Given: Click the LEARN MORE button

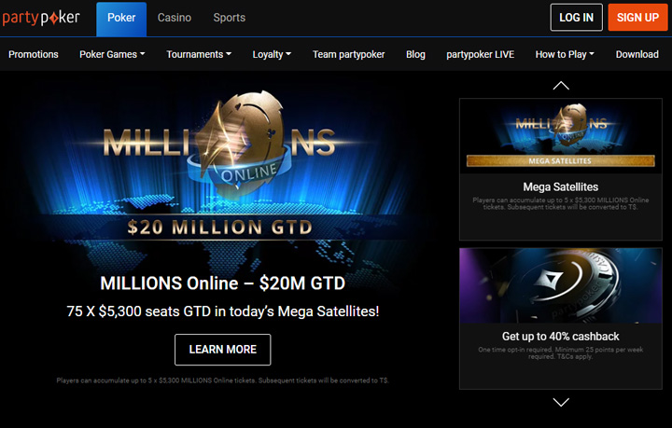Looking at the screenshot, I should pyautogui.click(x=222, y=350).
